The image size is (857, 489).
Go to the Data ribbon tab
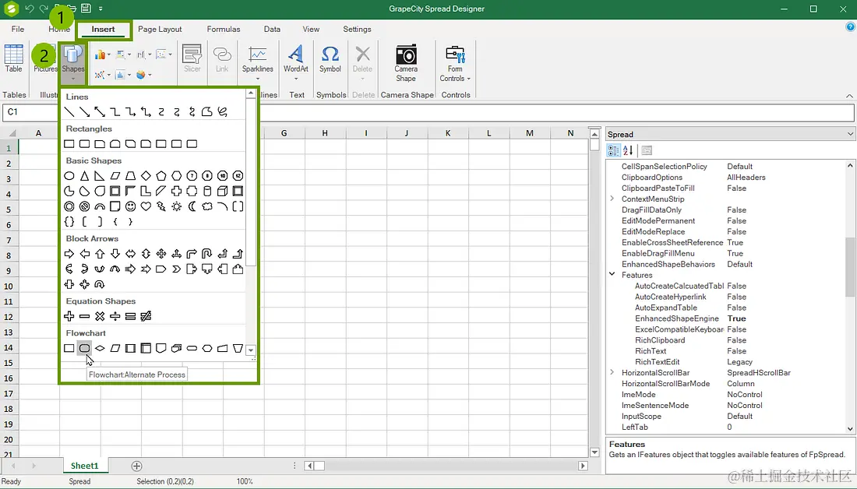272,29
